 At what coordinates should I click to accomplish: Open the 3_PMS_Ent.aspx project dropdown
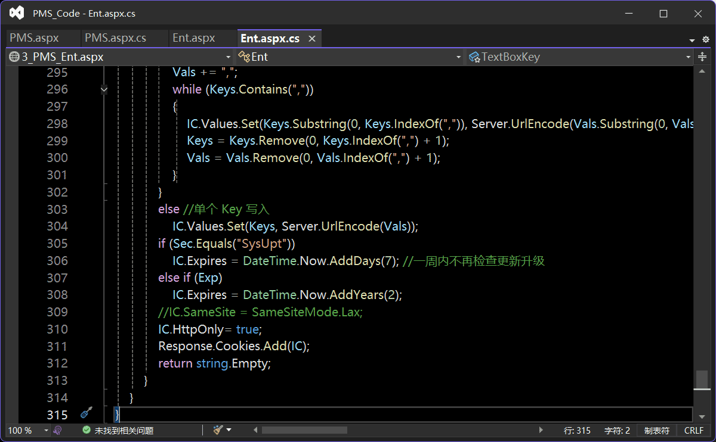tap(228, 57)
